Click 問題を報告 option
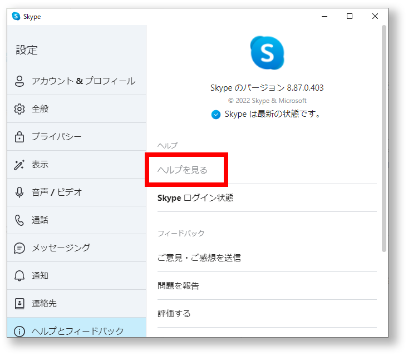The height and width of the screenshot is (356, 408). click(267, 286)
